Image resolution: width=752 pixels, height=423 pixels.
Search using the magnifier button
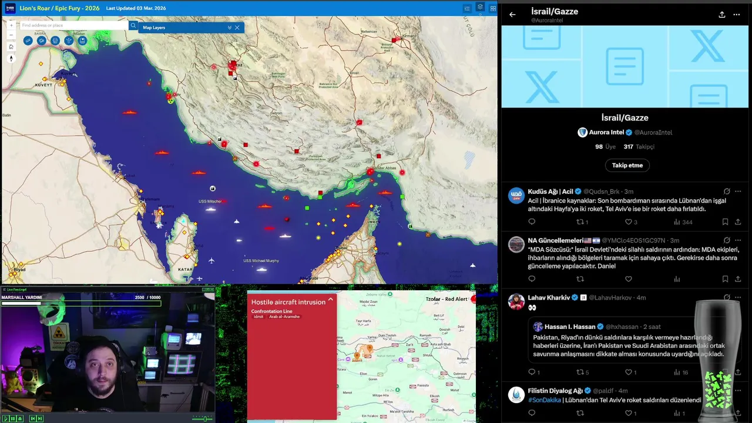tap(133, 25)
